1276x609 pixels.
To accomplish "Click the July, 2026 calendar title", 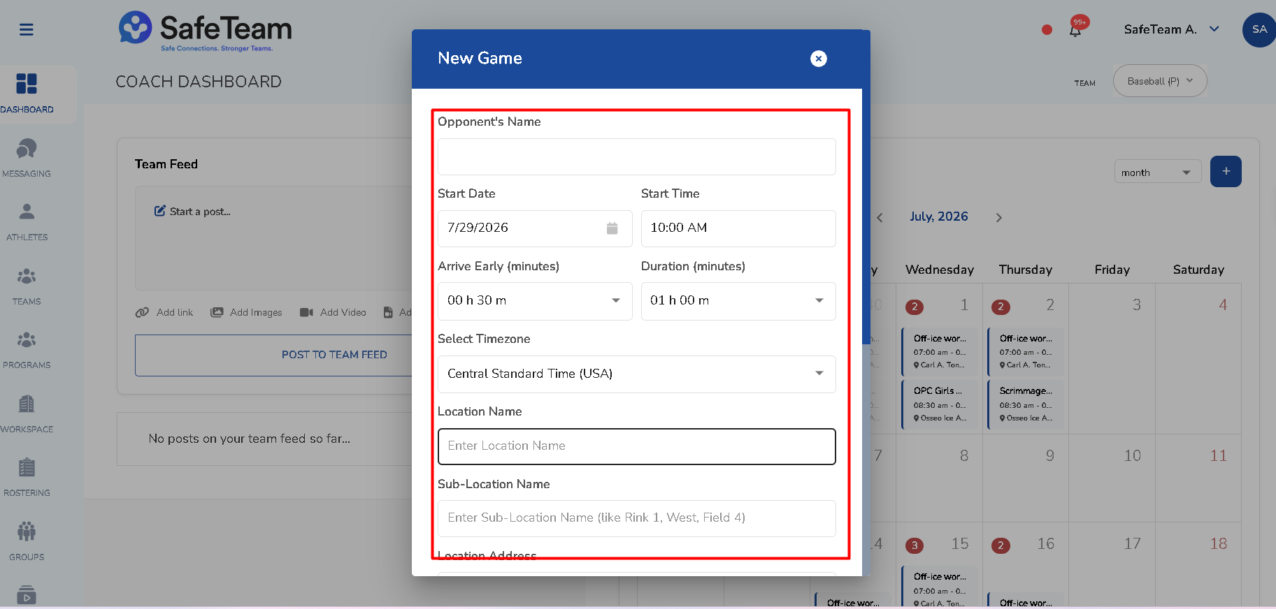I will pyautogui.click(x=938, y=217).
